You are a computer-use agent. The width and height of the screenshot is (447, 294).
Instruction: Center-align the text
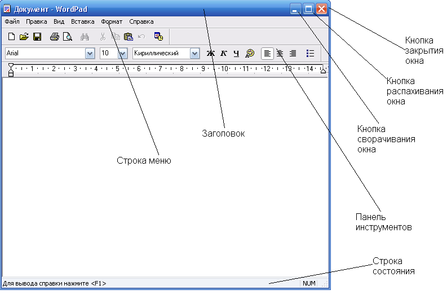[x=280, y=54]
